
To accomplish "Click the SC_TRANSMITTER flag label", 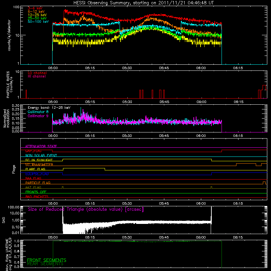I will click(39, 165).
